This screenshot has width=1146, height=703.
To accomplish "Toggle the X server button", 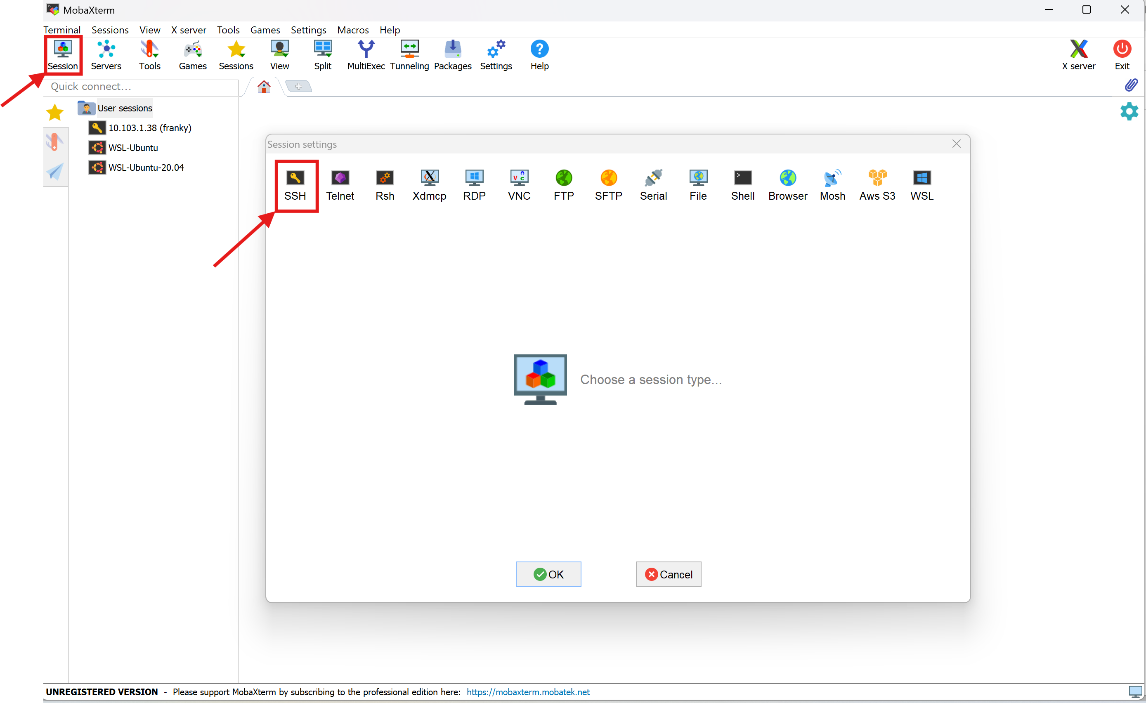I will point(1078,55).
